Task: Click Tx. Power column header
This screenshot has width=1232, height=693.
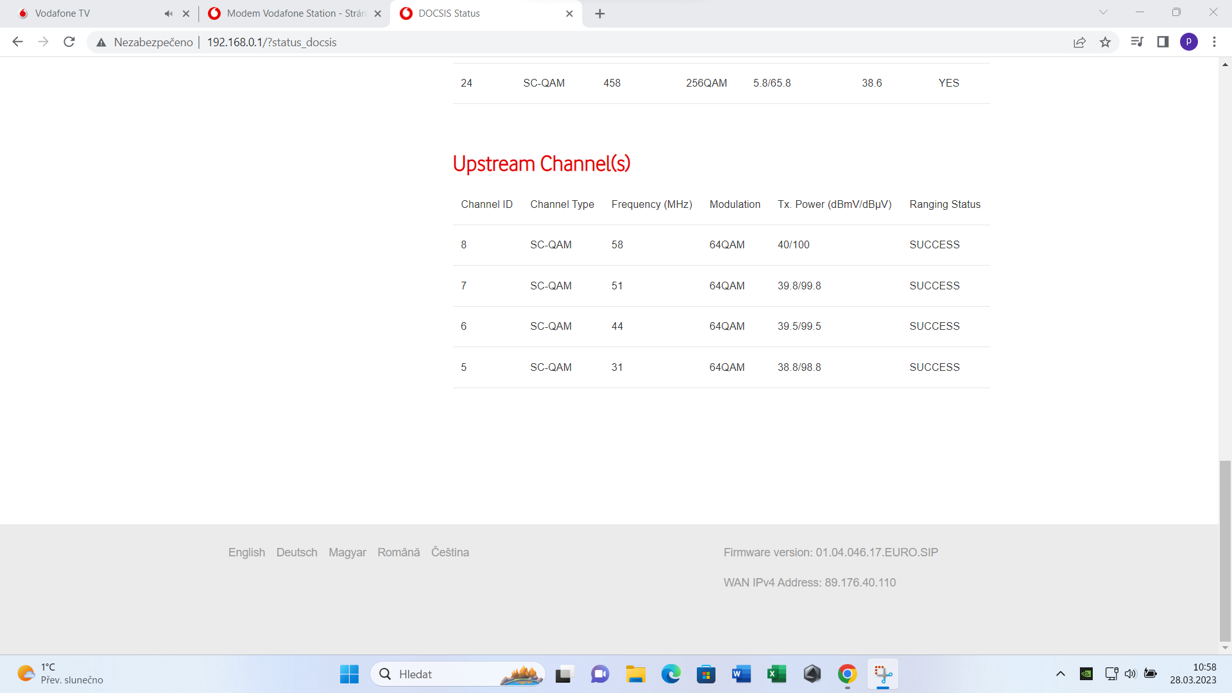Action: point(834,204)
